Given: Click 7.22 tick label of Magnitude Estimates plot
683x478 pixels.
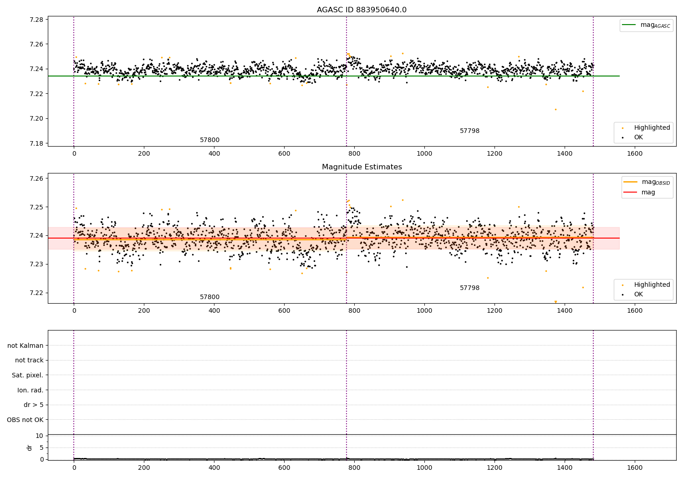Looking at the screenshot, I should point(36,293).
